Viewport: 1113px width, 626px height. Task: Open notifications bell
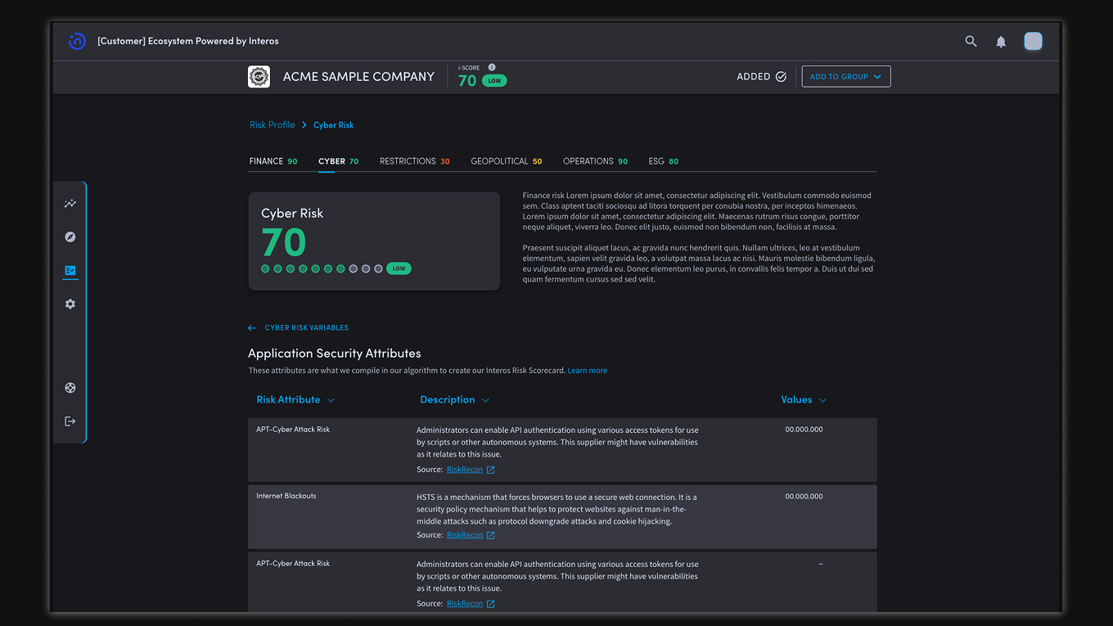coord(1001,42)
